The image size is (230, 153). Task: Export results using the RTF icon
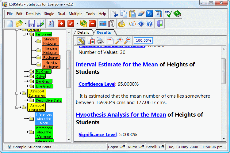coord(92,40)
